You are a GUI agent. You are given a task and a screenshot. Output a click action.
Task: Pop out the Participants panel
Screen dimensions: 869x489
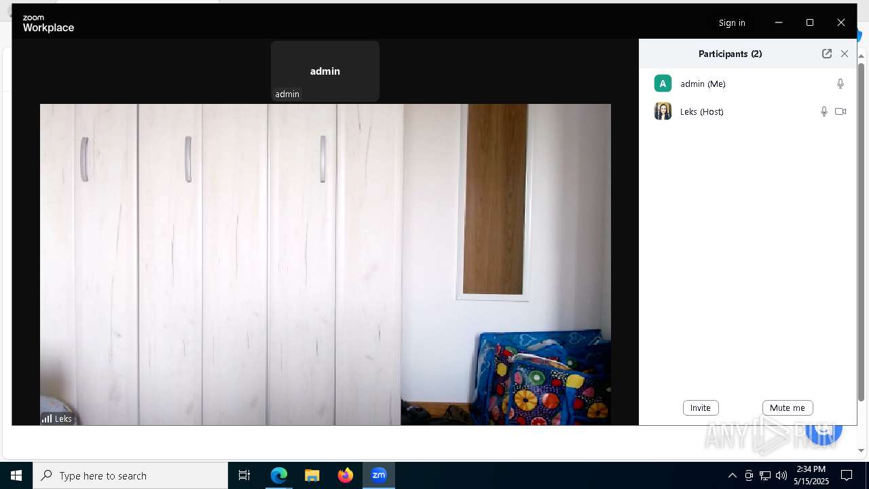(x=827, y=54)
